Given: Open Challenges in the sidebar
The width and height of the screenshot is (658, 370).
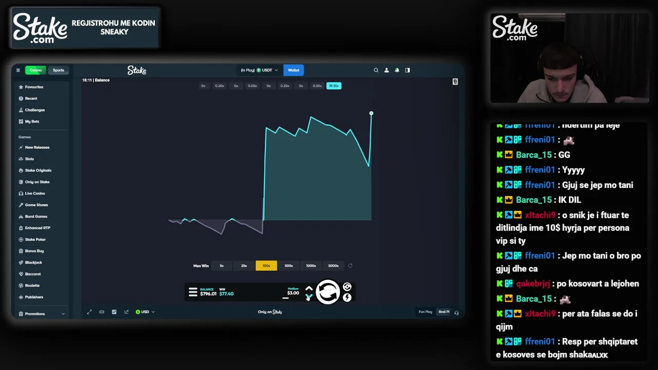Looking at the screenshot, I should 35,110.
